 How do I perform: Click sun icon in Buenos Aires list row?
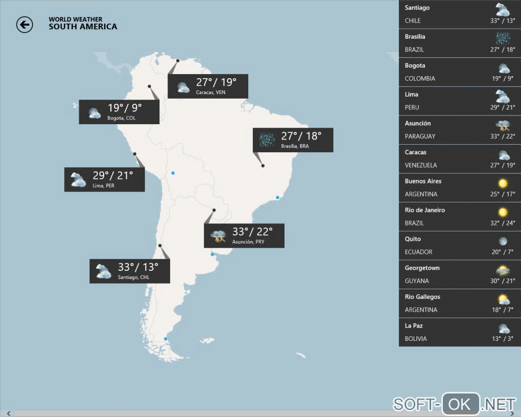(x=503, y=183)
